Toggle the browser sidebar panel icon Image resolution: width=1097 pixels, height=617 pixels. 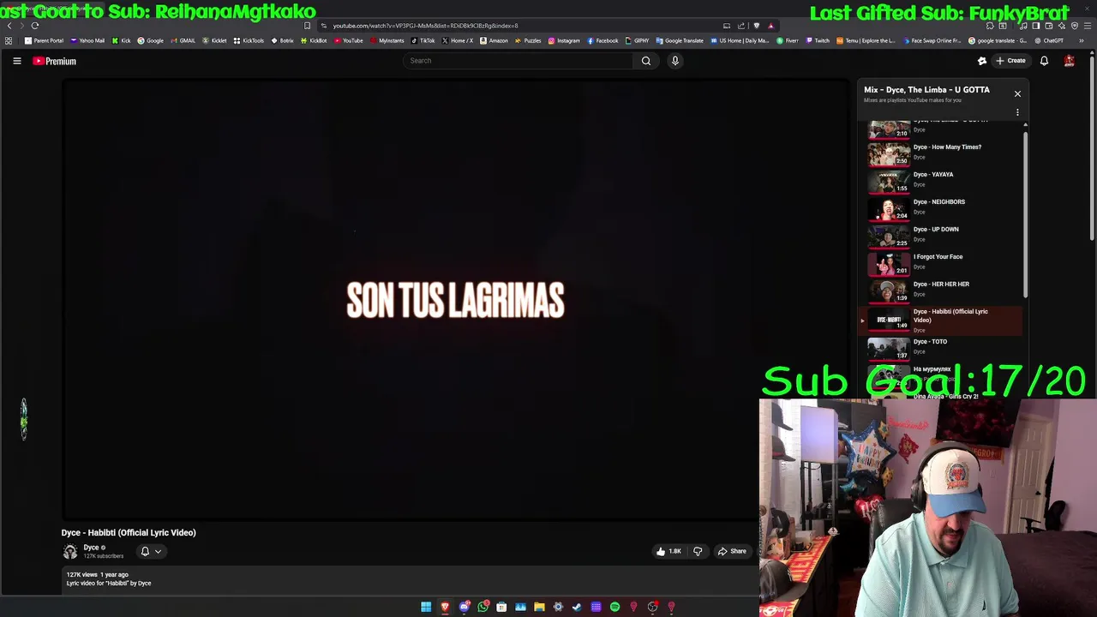point(1037,26)
